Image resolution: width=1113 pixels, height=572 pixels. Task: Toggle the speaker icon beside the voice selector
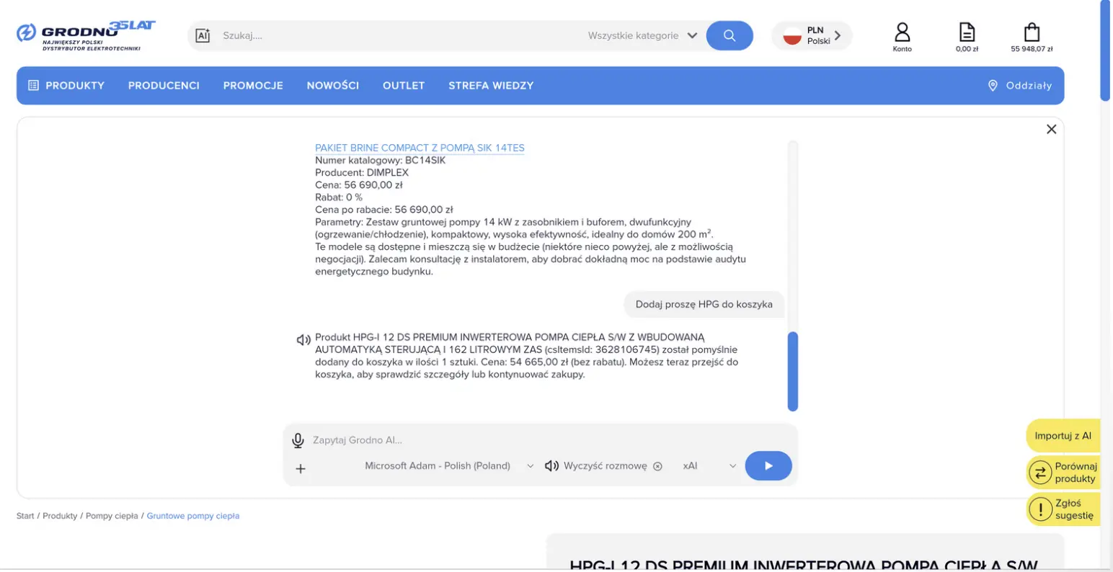(x=551, y=466)
